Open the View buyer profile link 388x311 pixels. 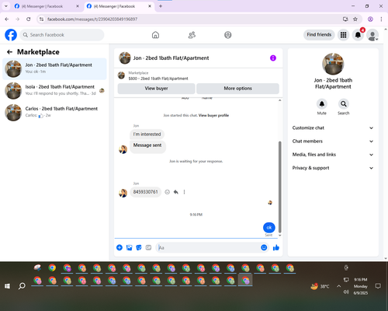(x=213, y=115)
